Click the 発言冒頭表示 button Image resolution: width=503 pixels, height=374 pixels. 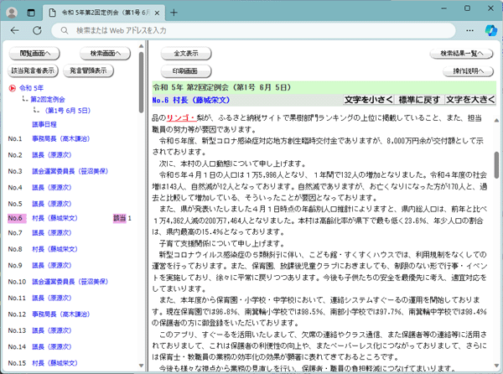point(88,70)
